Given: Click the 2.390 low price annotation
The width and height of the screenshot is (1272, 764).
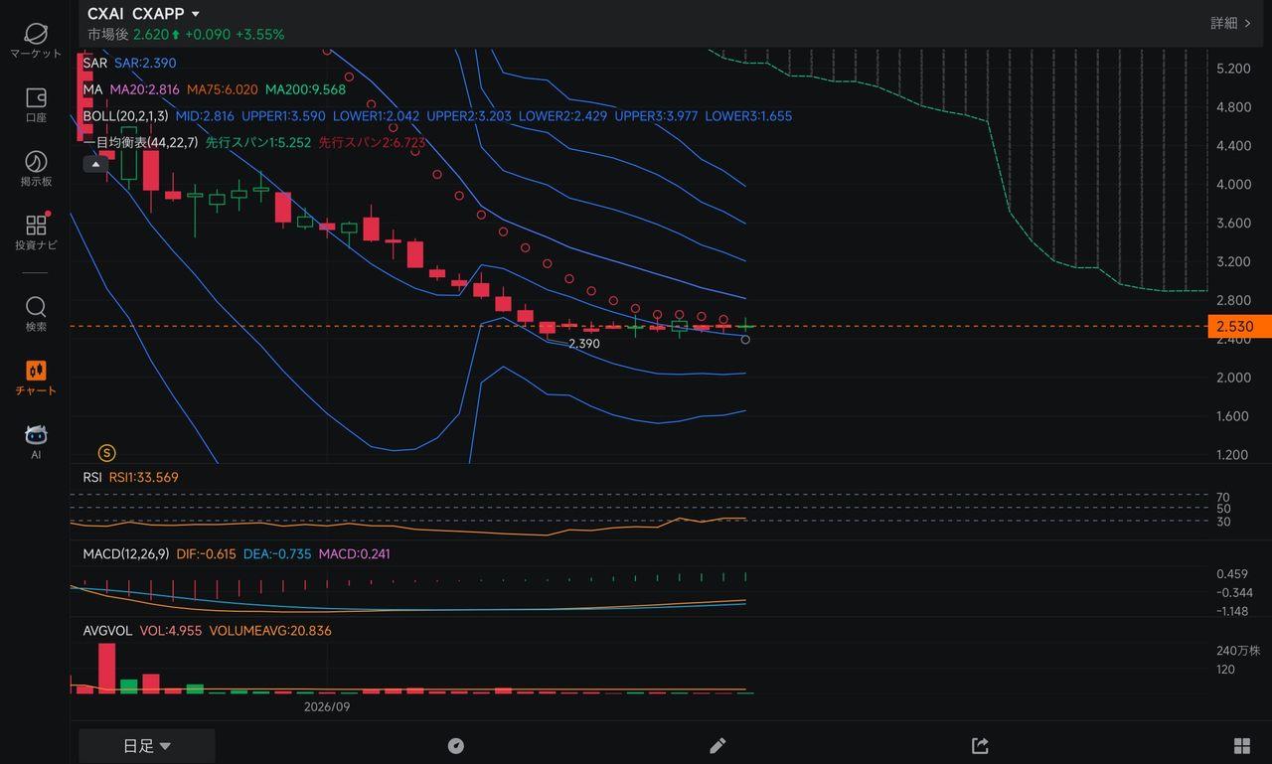Looking at the screenshot, I should (584, 343).
